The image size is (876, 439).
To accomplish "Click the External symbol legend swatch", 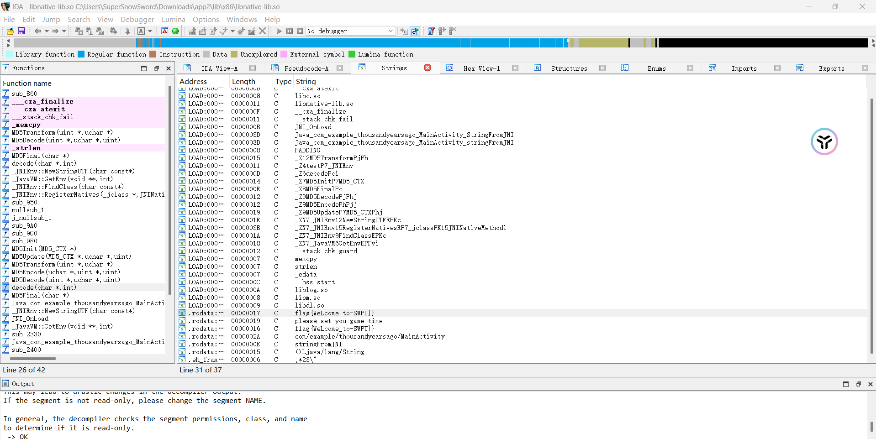I will [x=284, y=54].
